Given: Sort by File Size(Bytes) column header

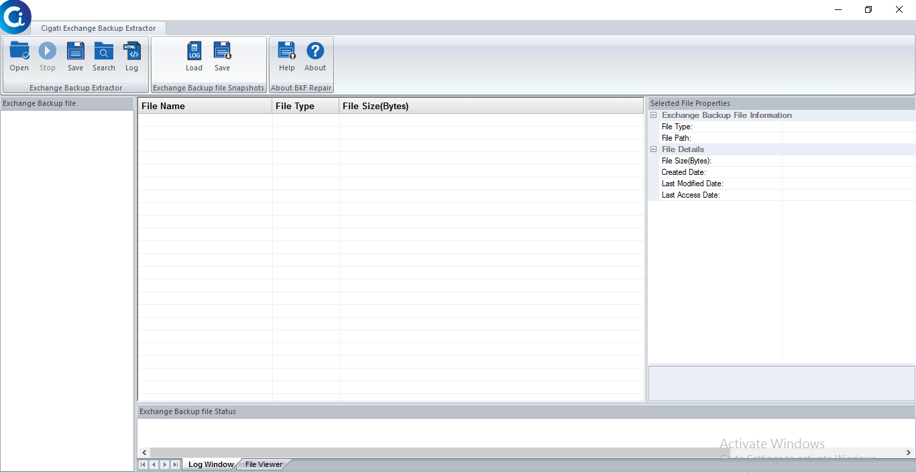Looking at the screenshot, I should [x=492, y=106].
